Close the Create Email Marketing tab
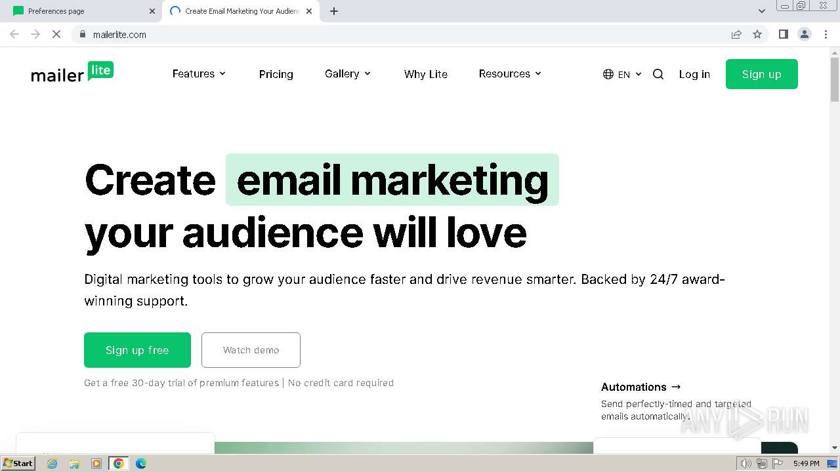Image resolution: width=840 pixels, height=472 pixels. pyautogui.click(x=310, y=11)
